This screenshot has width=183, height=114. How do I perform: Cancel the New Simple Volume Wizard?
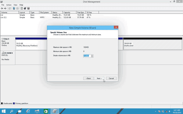111,78
